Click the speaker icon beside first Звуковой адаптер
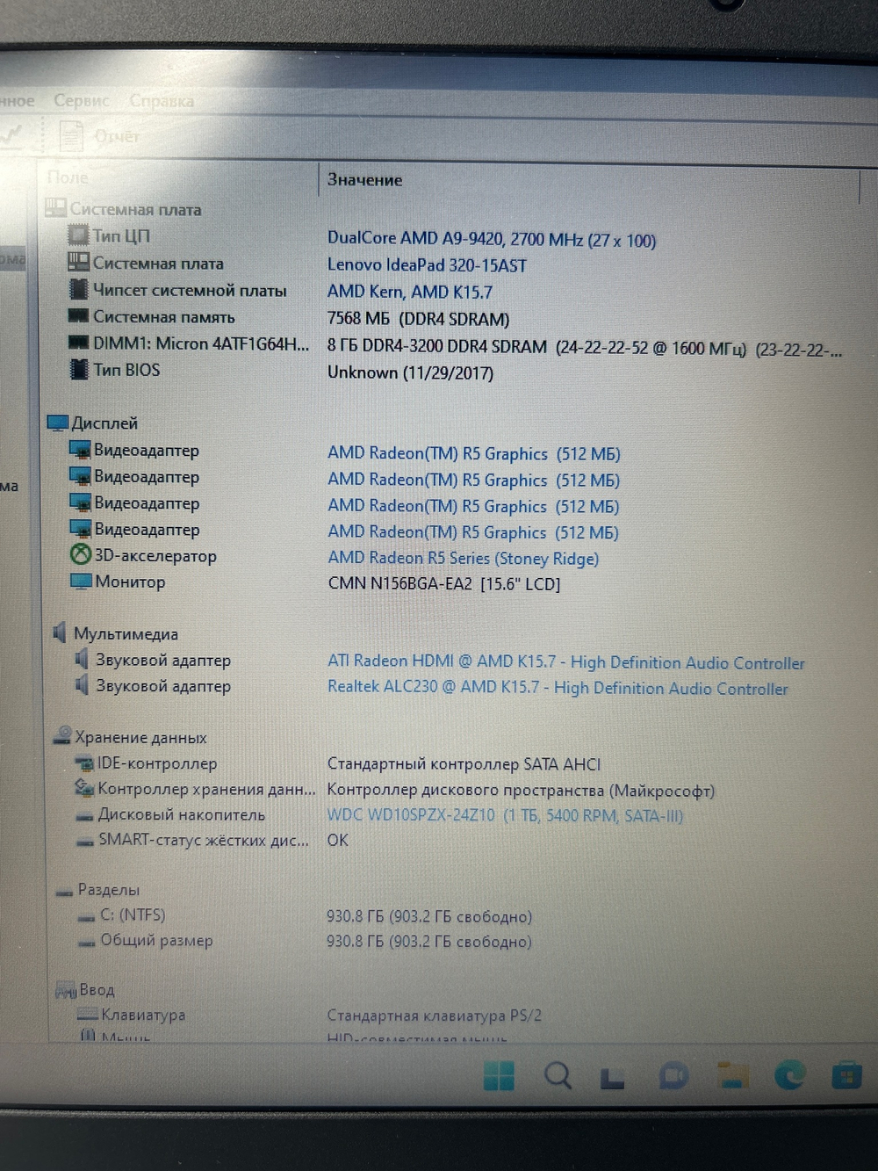Screen dimensions: 878x1171 (x=82, y=661)
